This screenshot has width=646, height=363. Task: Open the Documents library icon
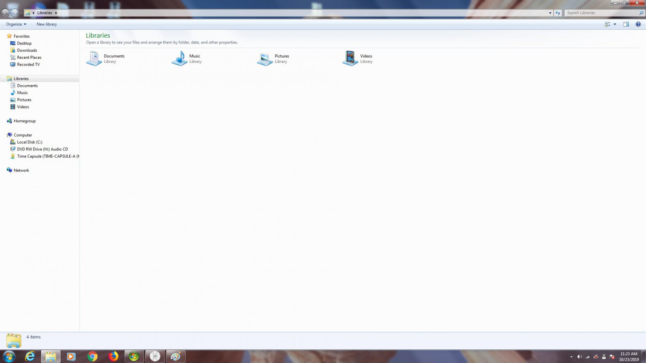(94, 58)
